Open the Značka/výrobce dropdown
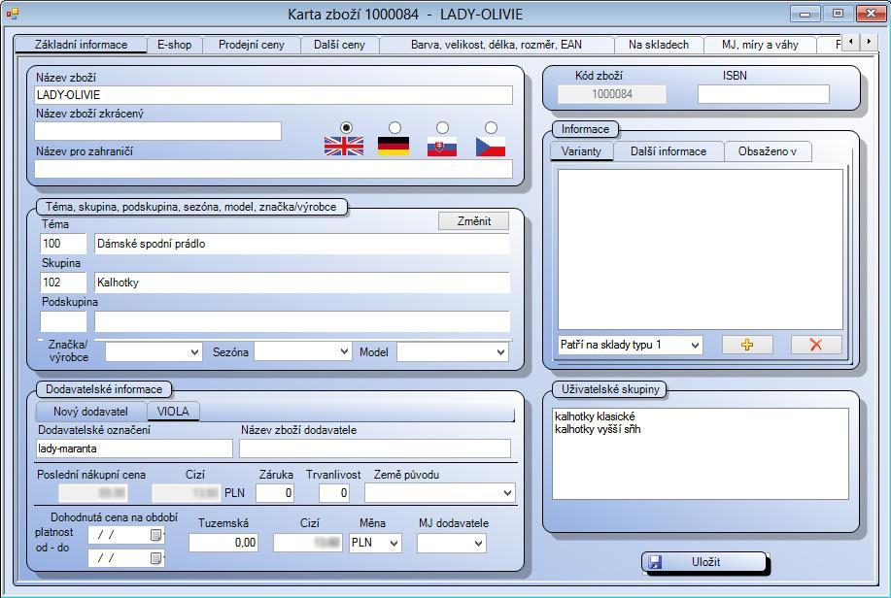Image resolution: width=891 pixels, height=598 pixels. coord(194,352)
